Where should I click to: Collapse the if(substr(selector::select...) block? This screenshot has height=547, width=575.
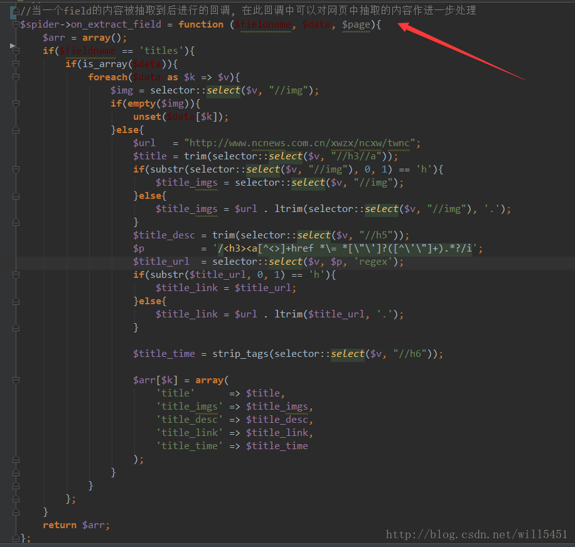click(16, 169)
